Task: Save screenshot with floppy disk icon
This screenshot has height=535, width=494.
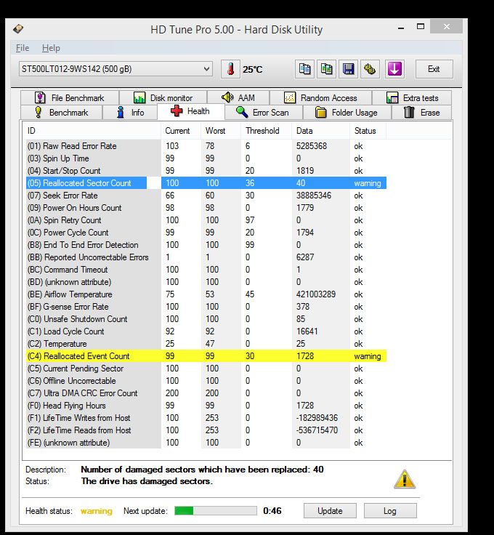Action: pos(348,69)
